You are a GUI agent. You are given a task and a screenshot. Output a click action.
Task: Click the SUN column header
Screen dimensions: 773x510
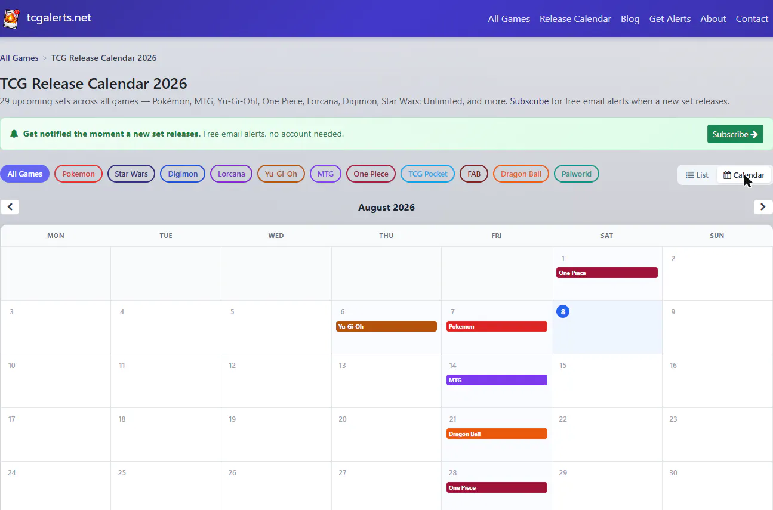[x=717, y=236]
